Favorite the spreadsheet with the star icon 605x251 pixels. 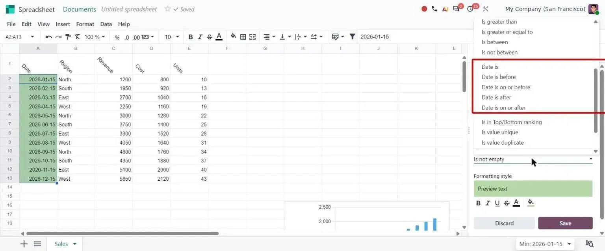tap(167, 9)
